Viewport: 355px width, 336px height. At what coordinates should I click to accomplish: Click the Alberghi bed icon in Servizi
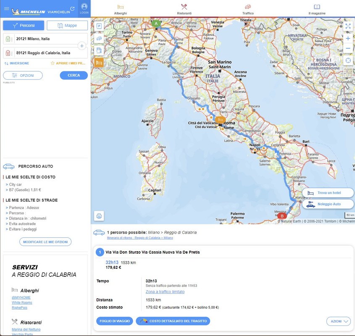14,290
